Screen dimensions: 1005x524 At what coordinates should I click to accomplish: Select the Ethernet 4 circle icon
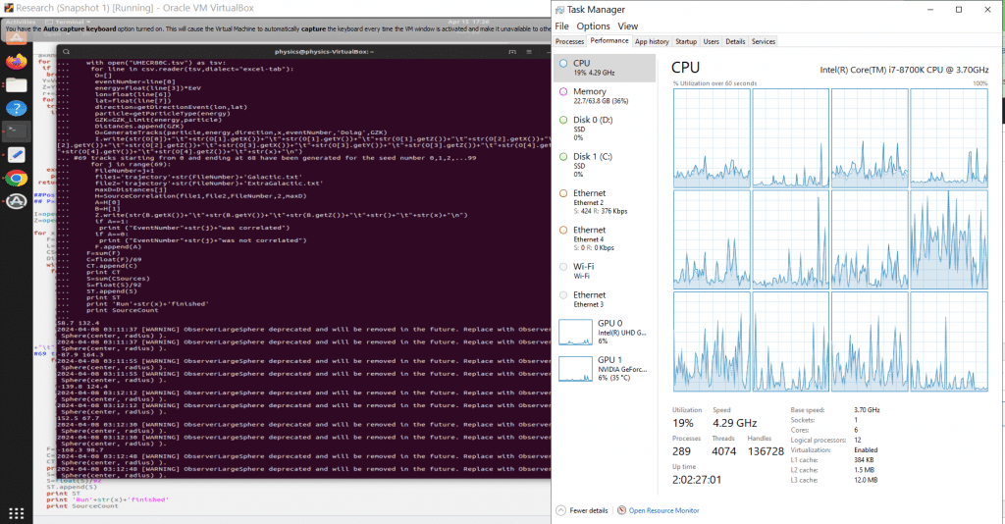[x=563, y=230]
